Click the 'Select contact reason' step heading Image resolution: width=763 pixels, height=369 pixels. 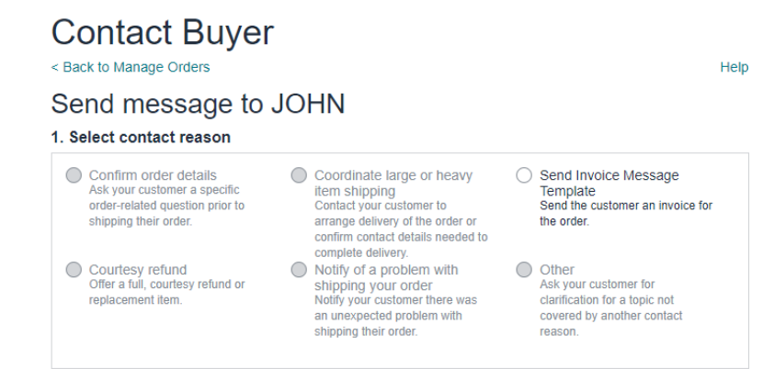[142, 138]
